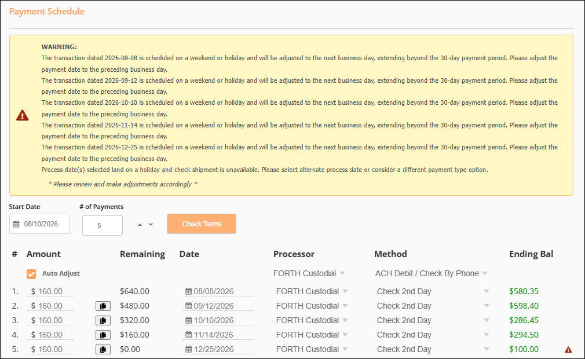
Task: Open row 5 Check 2nd Day method dropdown
Action: 433,349
